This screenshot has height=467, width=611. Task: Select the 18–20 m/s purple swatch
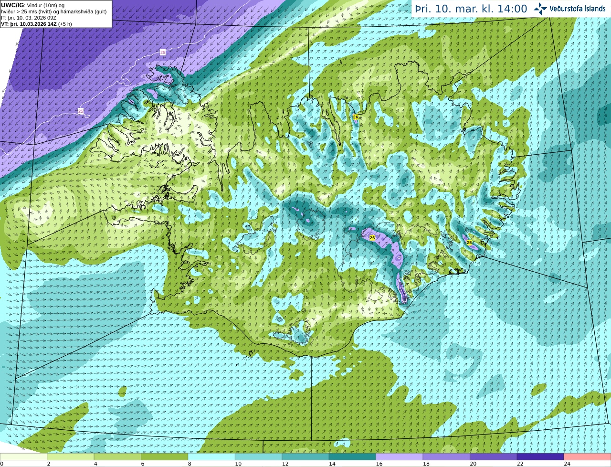pyautogui.click(x=446, y=457)
